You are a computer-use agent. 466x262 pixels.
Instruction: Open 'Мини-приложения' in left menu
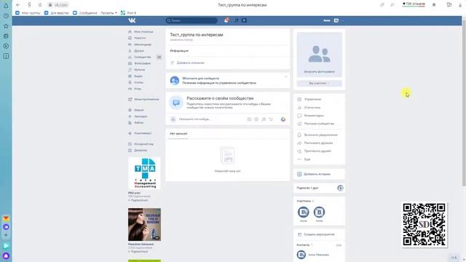click(144, 99)
